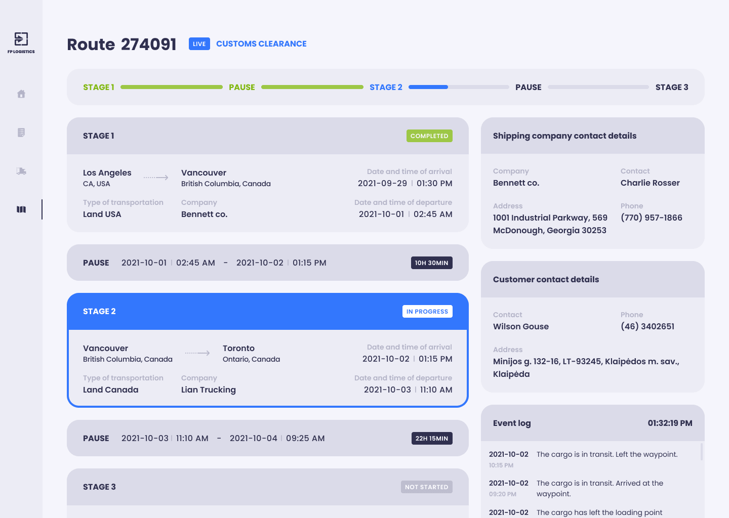The height and width of the screenshot is (518, 729).
Task: Open the documents list icon in the sidebar
Action: (x=21, y=133)
